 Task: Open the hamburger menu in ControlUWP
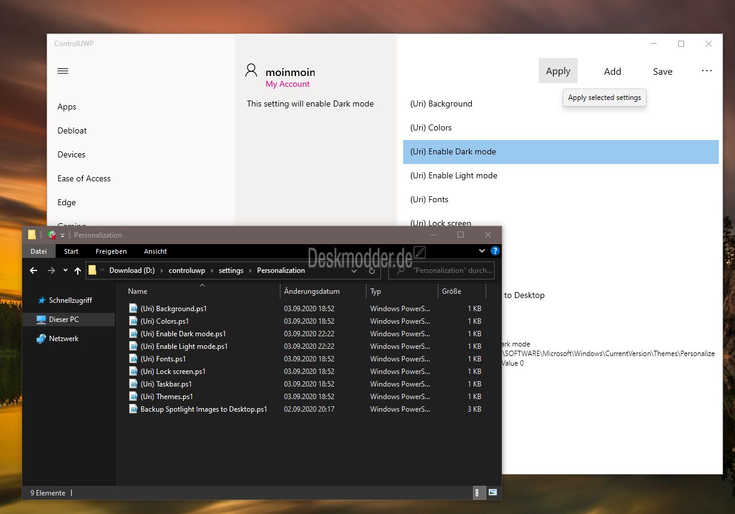63,71
